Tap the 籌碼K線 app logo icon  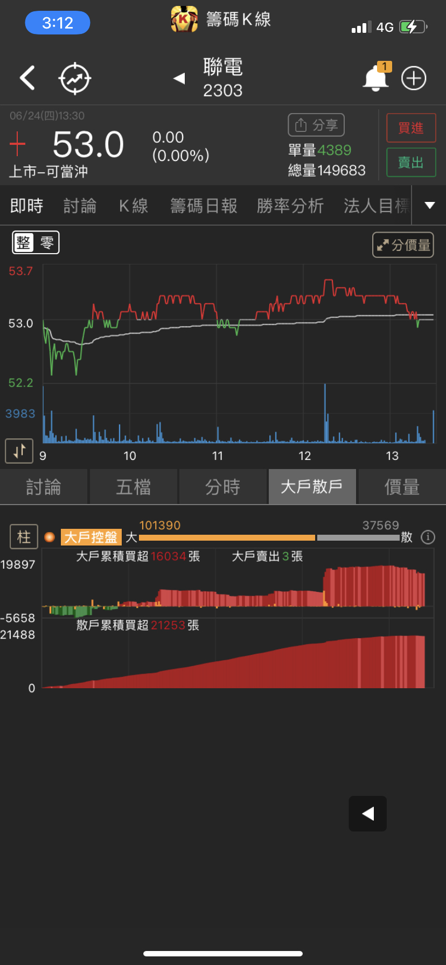184,20
